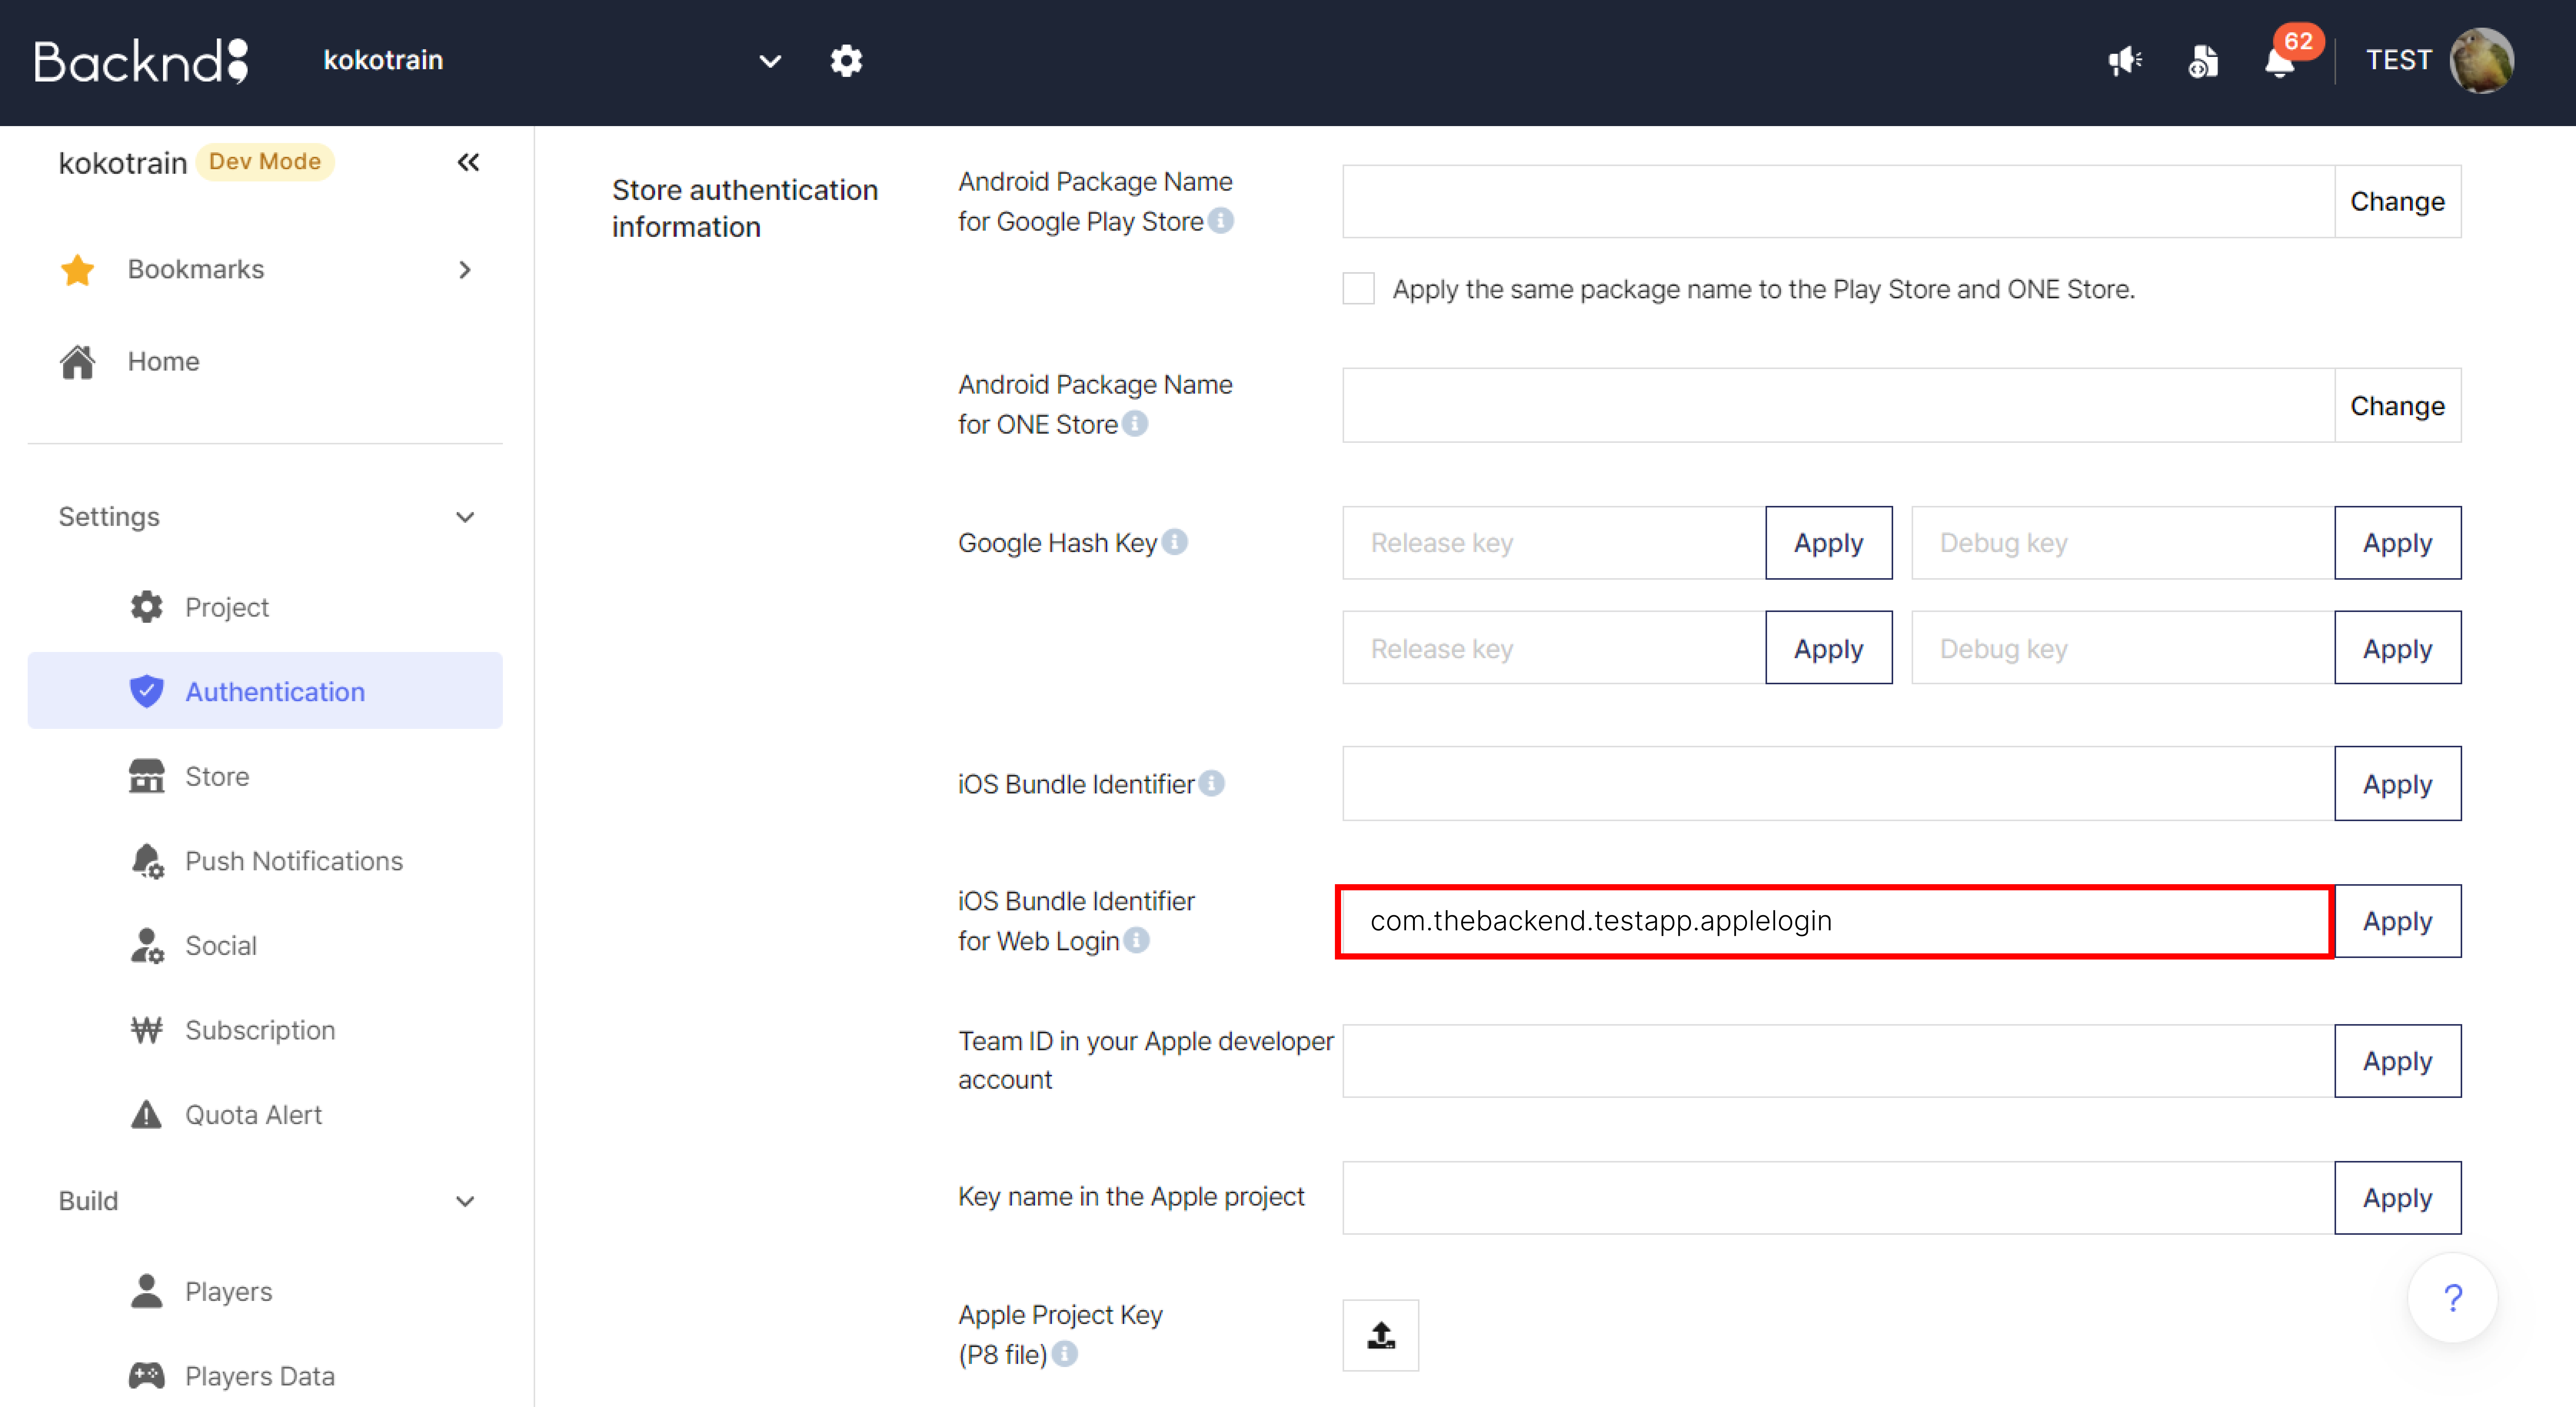Focus the Apple Team ID field
This screenshot has height=1407, width=2576.
(1838, 1061)
